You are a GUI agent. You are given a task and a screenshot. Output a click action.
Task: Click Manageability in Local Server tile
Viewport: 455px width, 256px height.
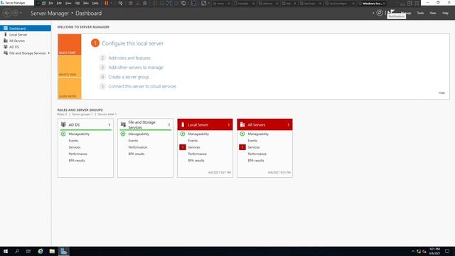[198, 134]
